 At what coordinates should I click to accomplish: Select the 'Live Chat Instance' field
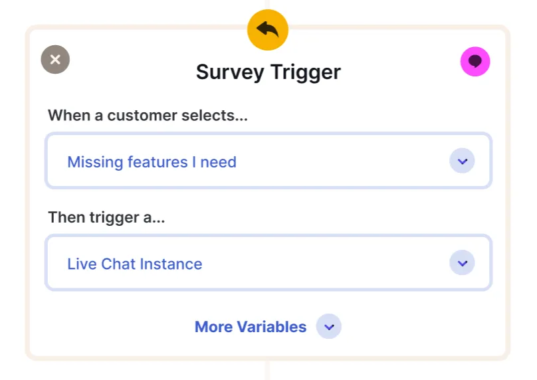click(268, 262)
